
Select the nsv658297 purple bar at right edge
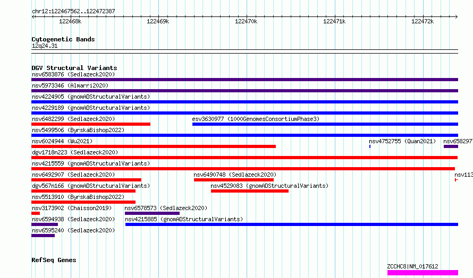point(451,146)
